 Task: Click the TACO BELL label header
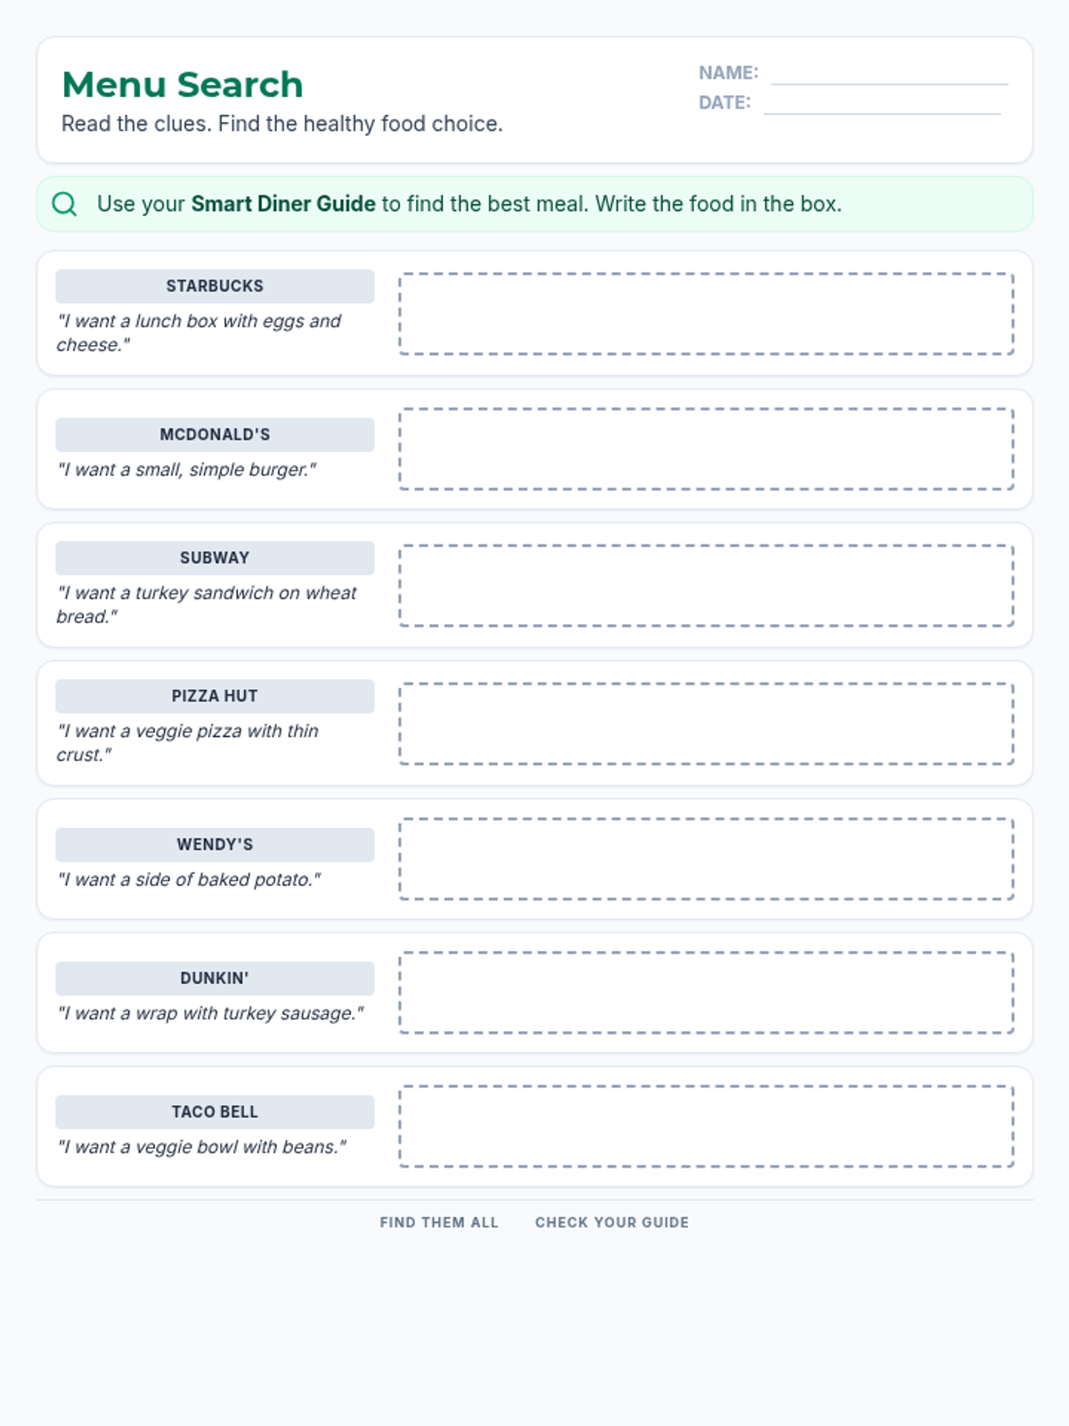[215, 1112]
